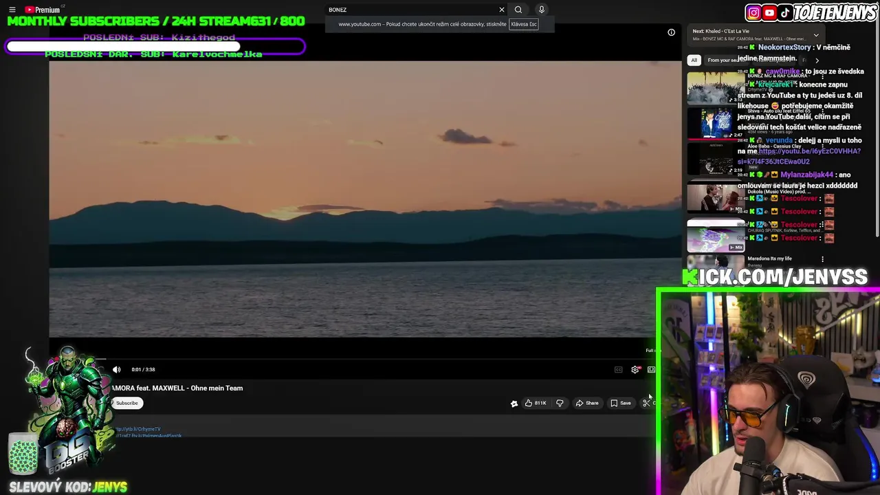Open the video info icon

tap(671, 32)
